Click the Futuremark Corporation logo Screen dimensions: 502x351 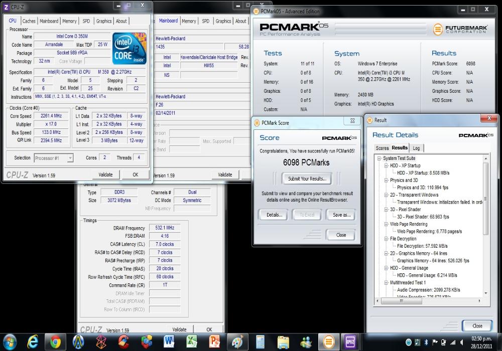click(460, 29)
